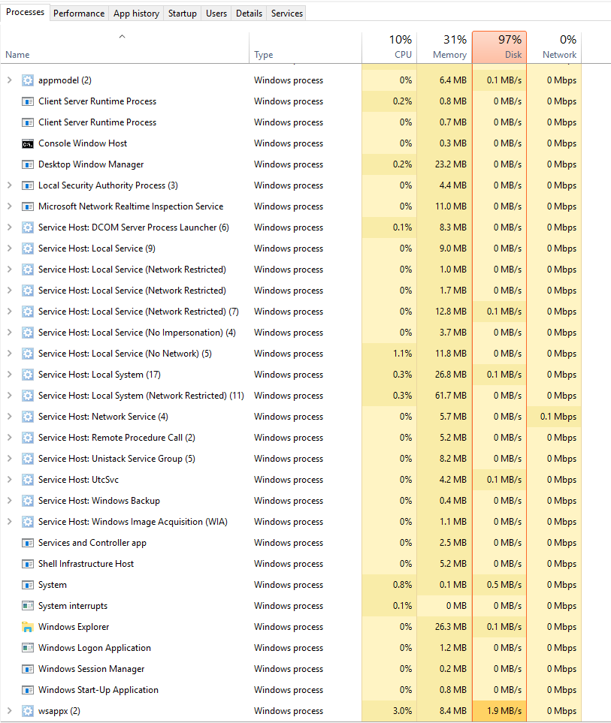611x723 pixels.
Task: Sort by the Memory column header
Action: pos(444,47)
